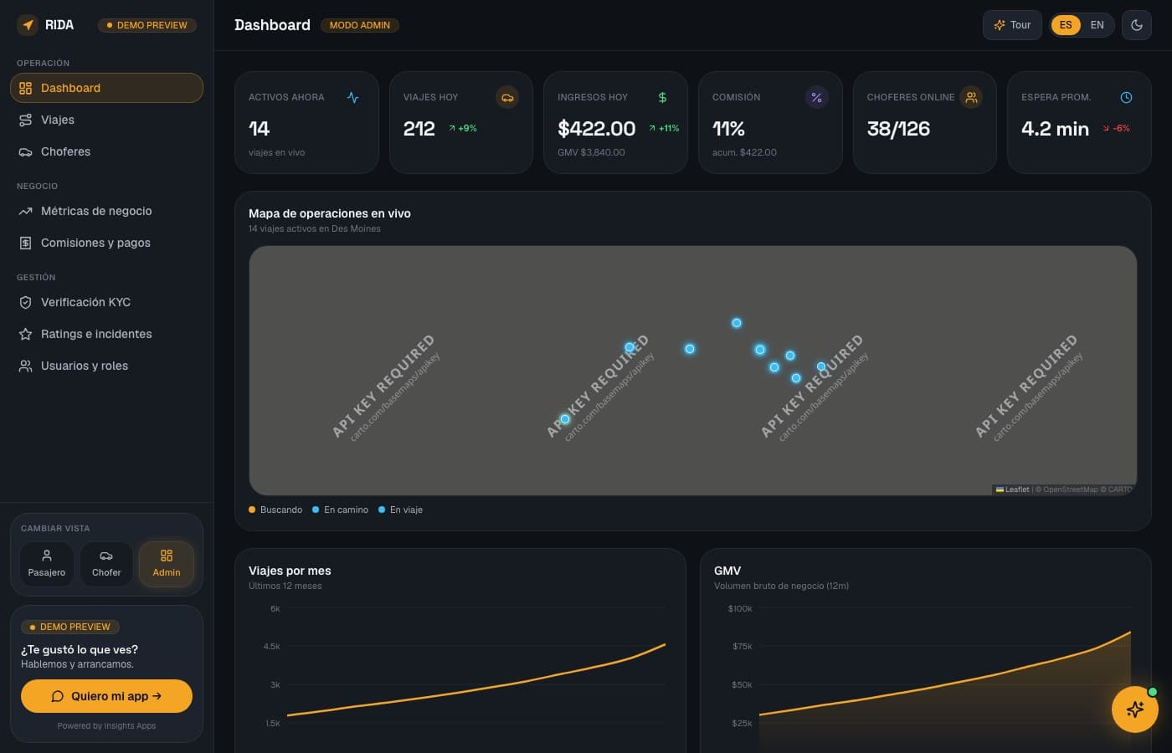This screenshot has height=753, width=1172.
Task: Click the Mapa de operaciones en vivo heading
Action: (x=330, y=213)
